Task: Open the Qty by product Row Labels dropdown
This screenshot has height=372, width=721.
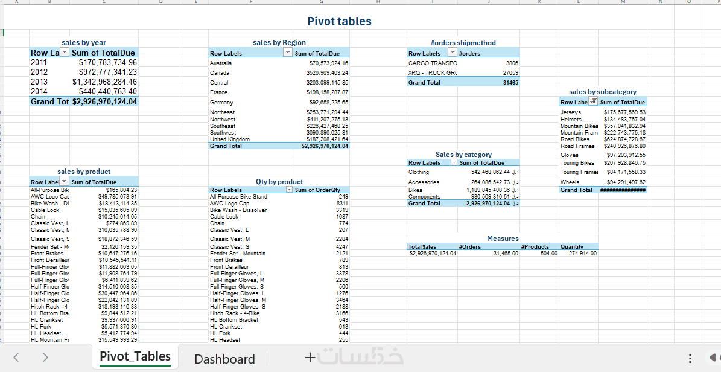Action: tap(289, 190)
